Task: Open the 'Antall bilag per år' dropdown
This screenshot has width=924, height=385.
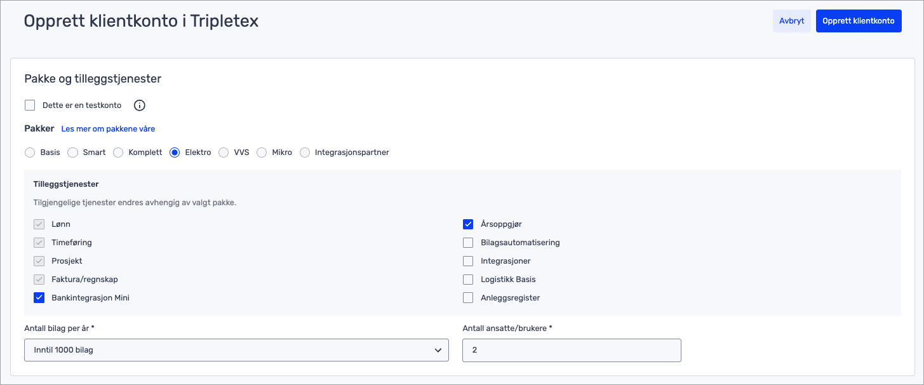Action: coord(236,350)
